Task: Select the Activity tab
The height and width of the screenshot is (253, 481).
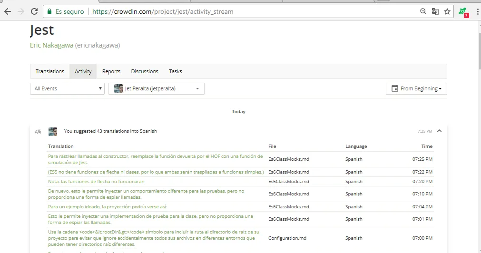Action: [x=83, y=71]
